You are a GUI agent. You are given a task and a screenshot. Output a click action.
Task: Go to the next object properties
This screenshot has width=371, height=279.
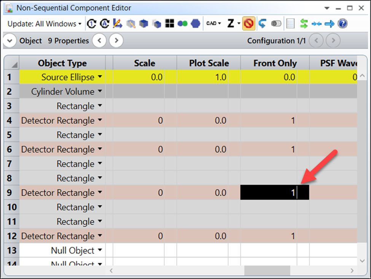[x=116, y=41]
